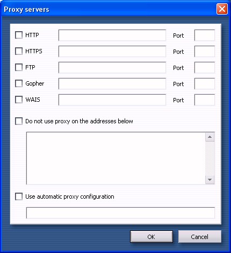Click the proxy exceptions address list area
The width and height of the screenshot is (231, 253).
coord(115,158)
